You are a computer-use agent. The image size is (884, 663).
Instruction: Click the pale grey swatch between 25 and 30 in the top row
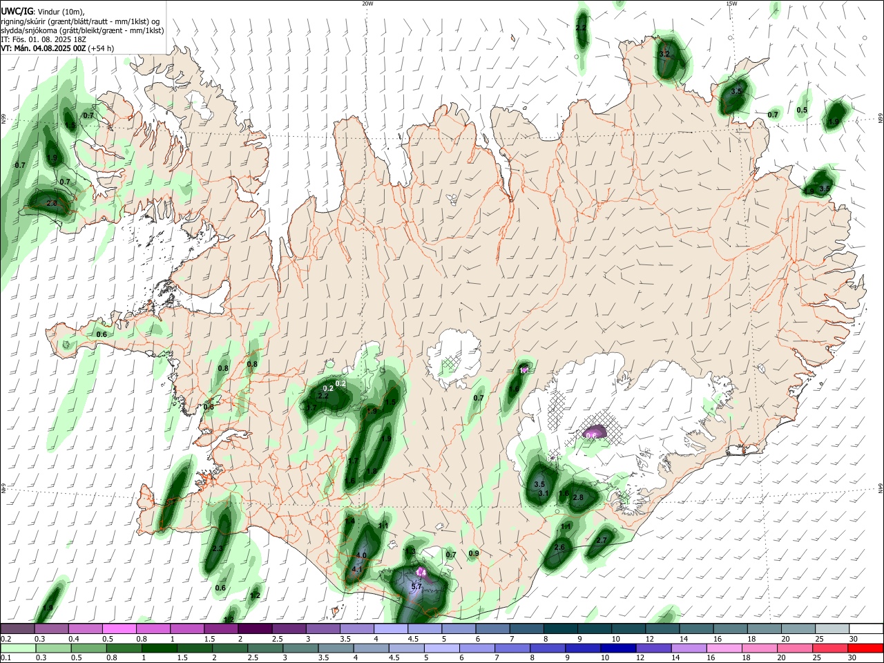(x=832, y=629)
